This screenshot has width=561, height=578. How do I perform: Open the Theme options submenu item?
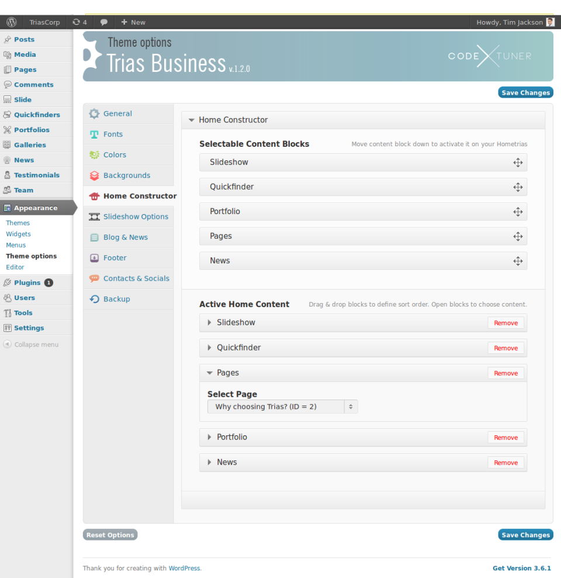pyautogui.click(x=32, y=256)
